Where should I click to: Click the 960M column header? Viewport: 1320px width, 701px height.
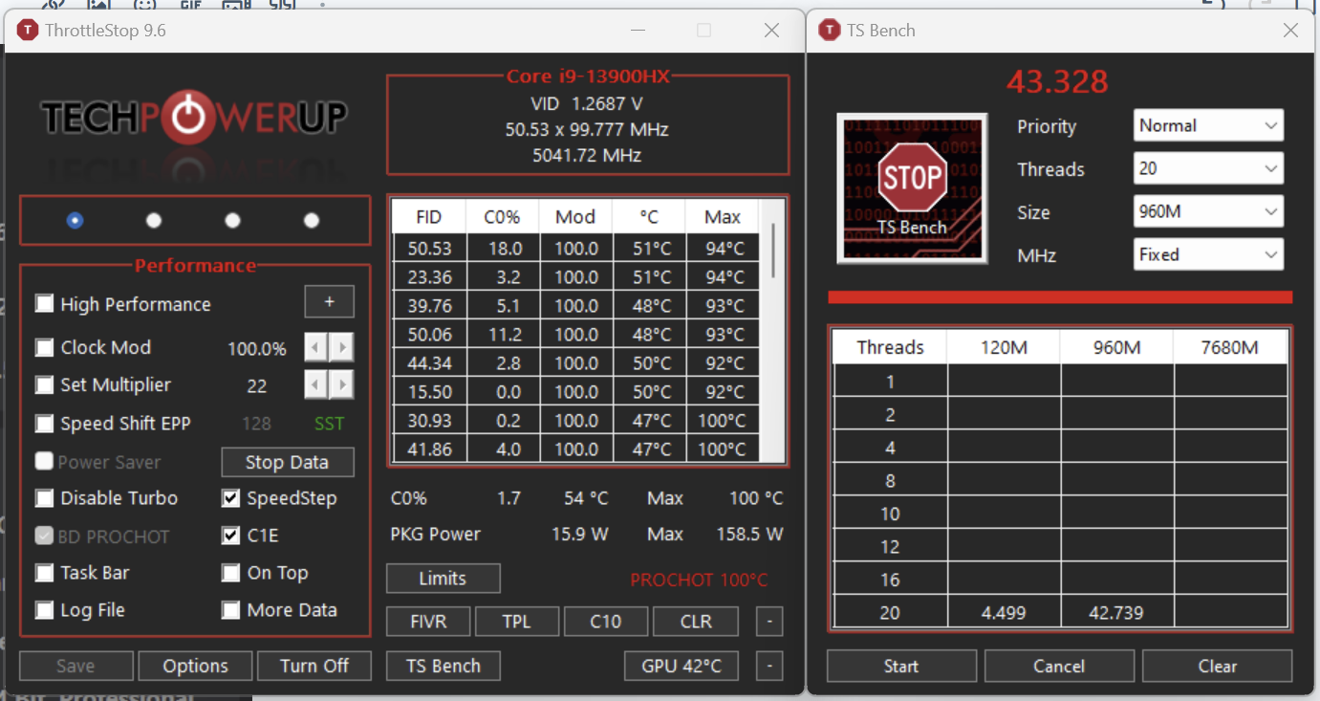[x=1116, y=347]
